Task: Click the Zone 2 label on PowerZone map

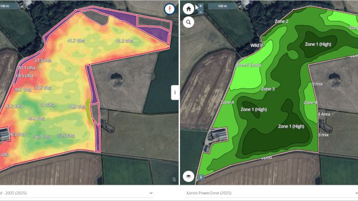Action: pyautogui.click(x=282, y=21)
